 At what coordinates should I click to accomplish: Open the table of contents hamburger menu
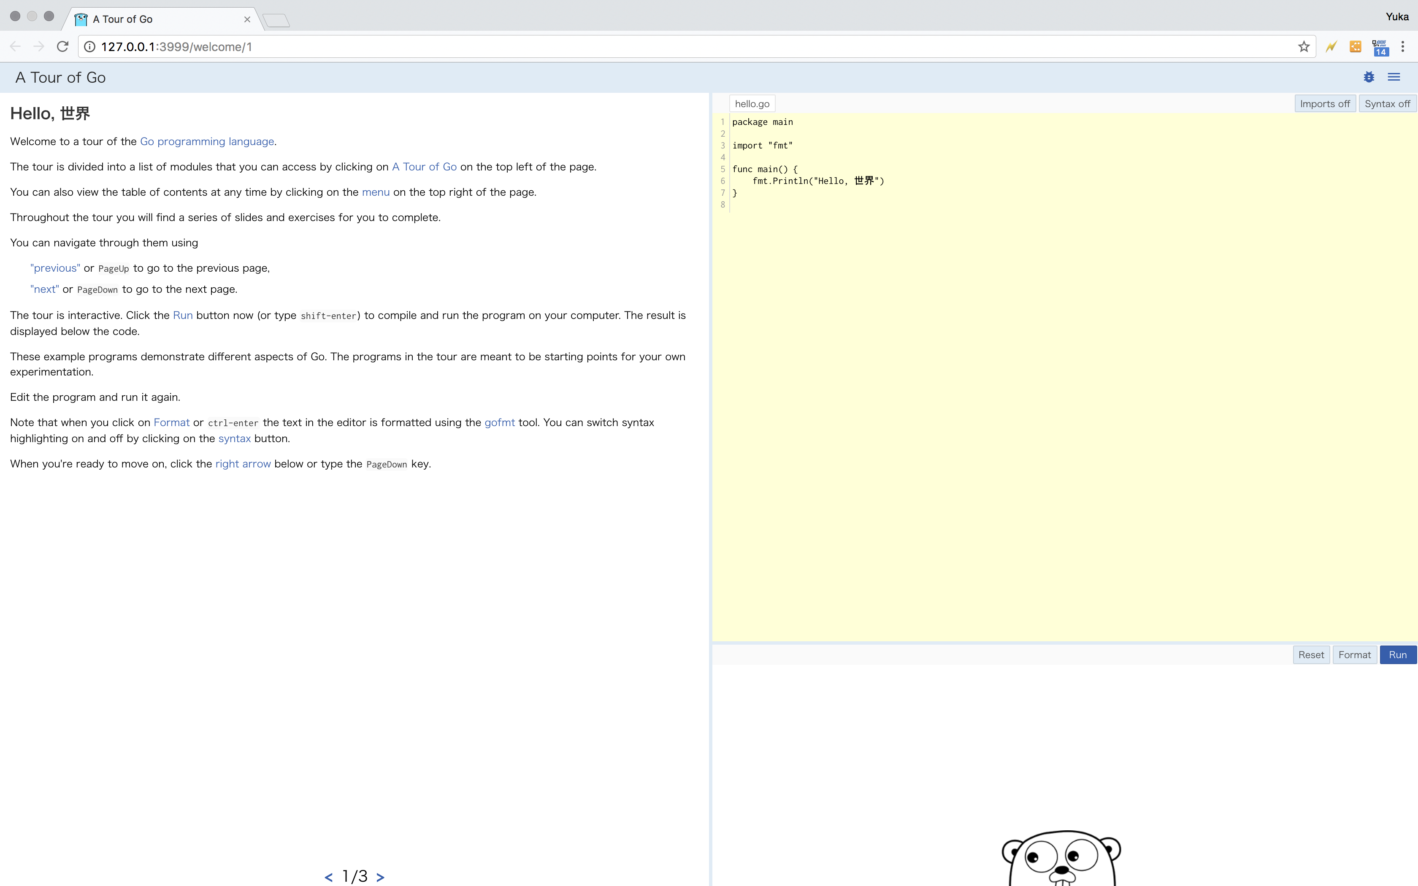pyautogui.click(x=1394, y=77)
